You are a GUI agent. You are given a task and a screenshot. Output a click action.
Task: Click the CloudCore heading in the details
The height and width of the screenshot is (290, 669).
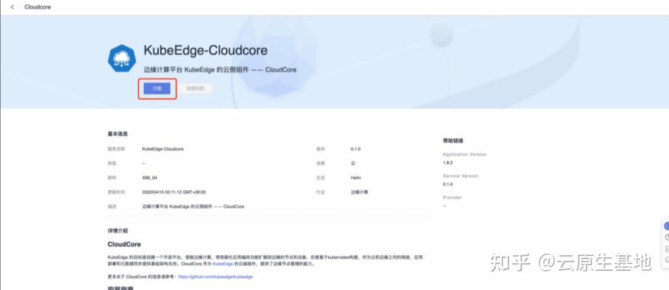(x=124, y=244)
